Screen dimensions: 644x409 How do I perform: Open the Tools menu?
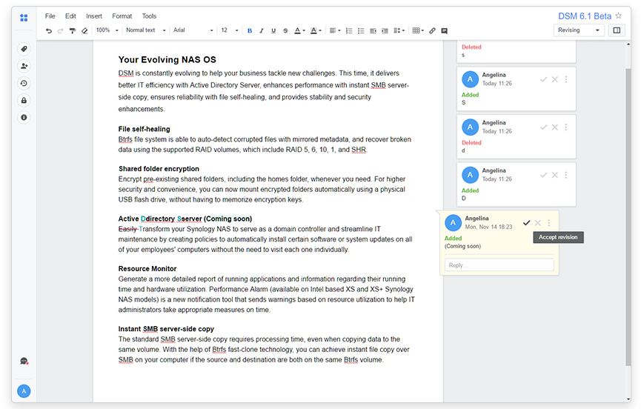pos(149,16)
